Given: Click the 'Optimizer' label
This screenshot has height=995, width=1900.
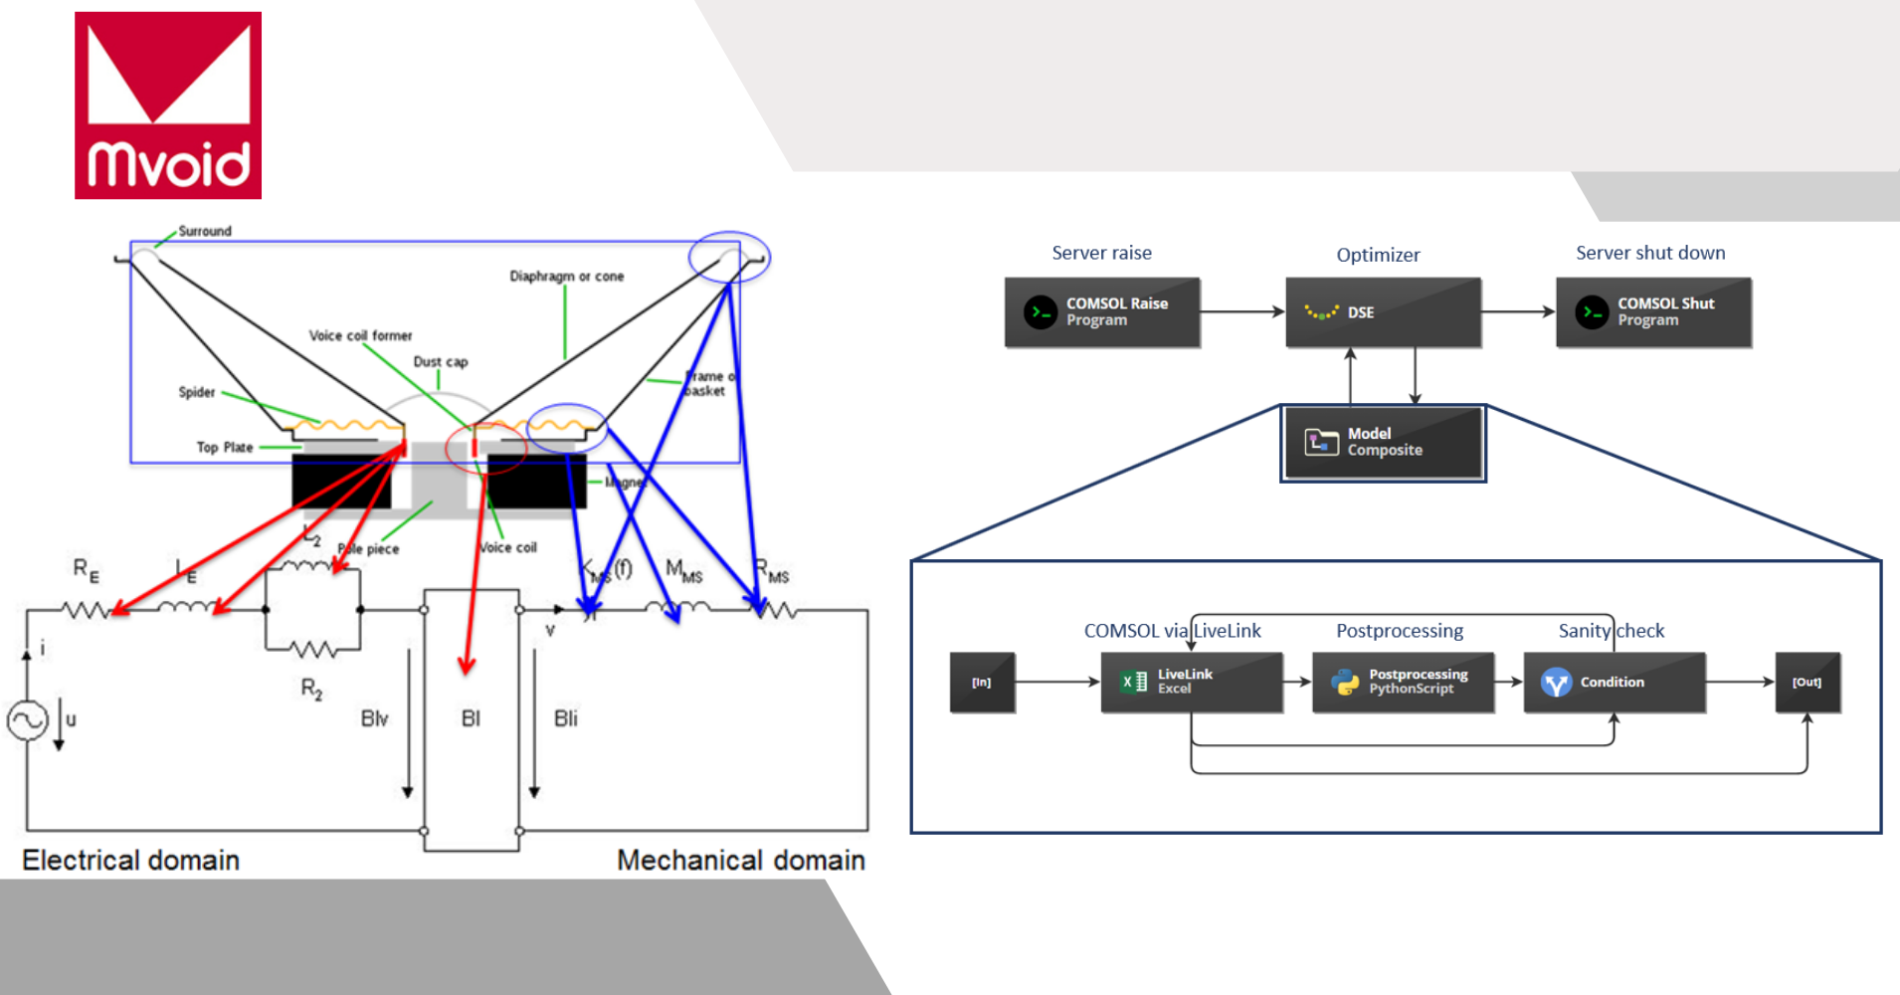Looking at the screenshot, I should point(1378,255).
